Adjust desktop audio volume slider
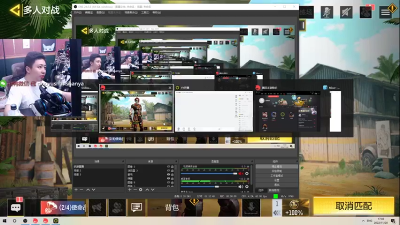The image size is (400, 225). click(209, 186)
